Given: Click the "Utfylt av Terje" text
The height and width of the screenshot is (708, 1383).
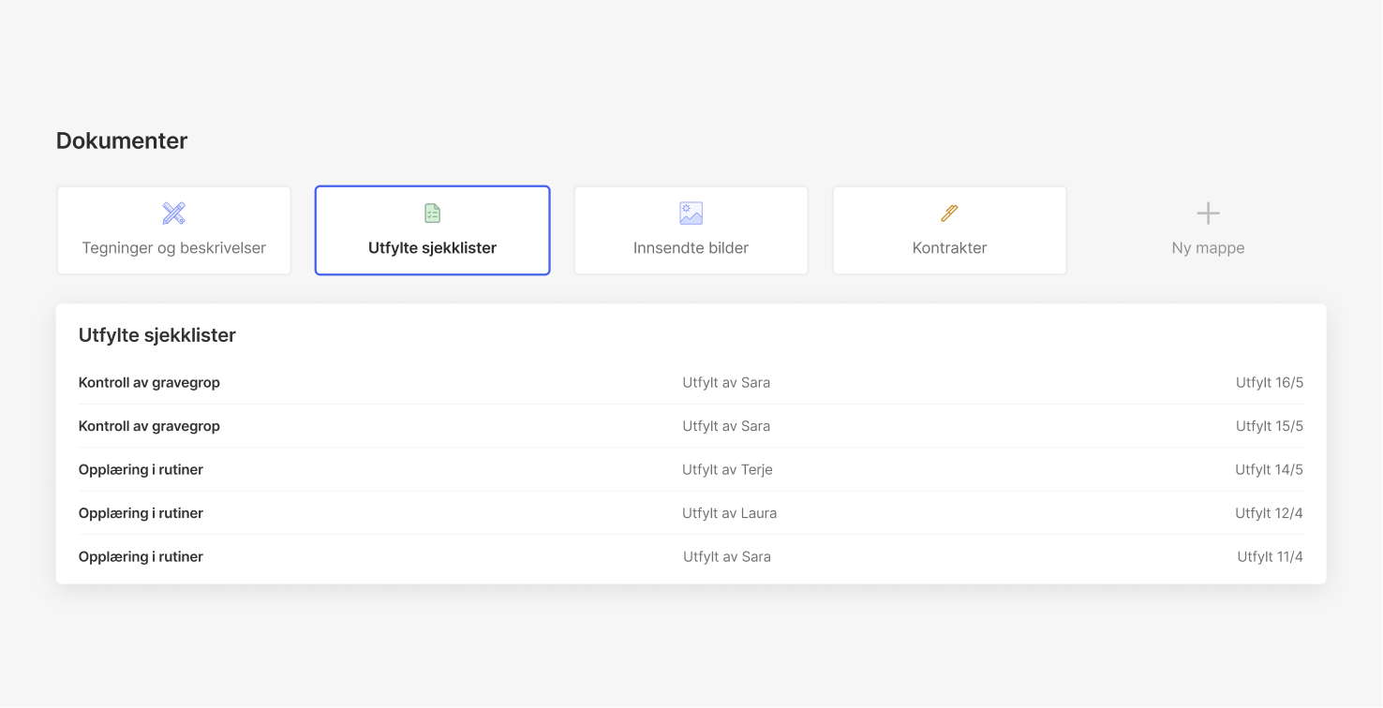Looking at the screenshot, I should point(727,469).
